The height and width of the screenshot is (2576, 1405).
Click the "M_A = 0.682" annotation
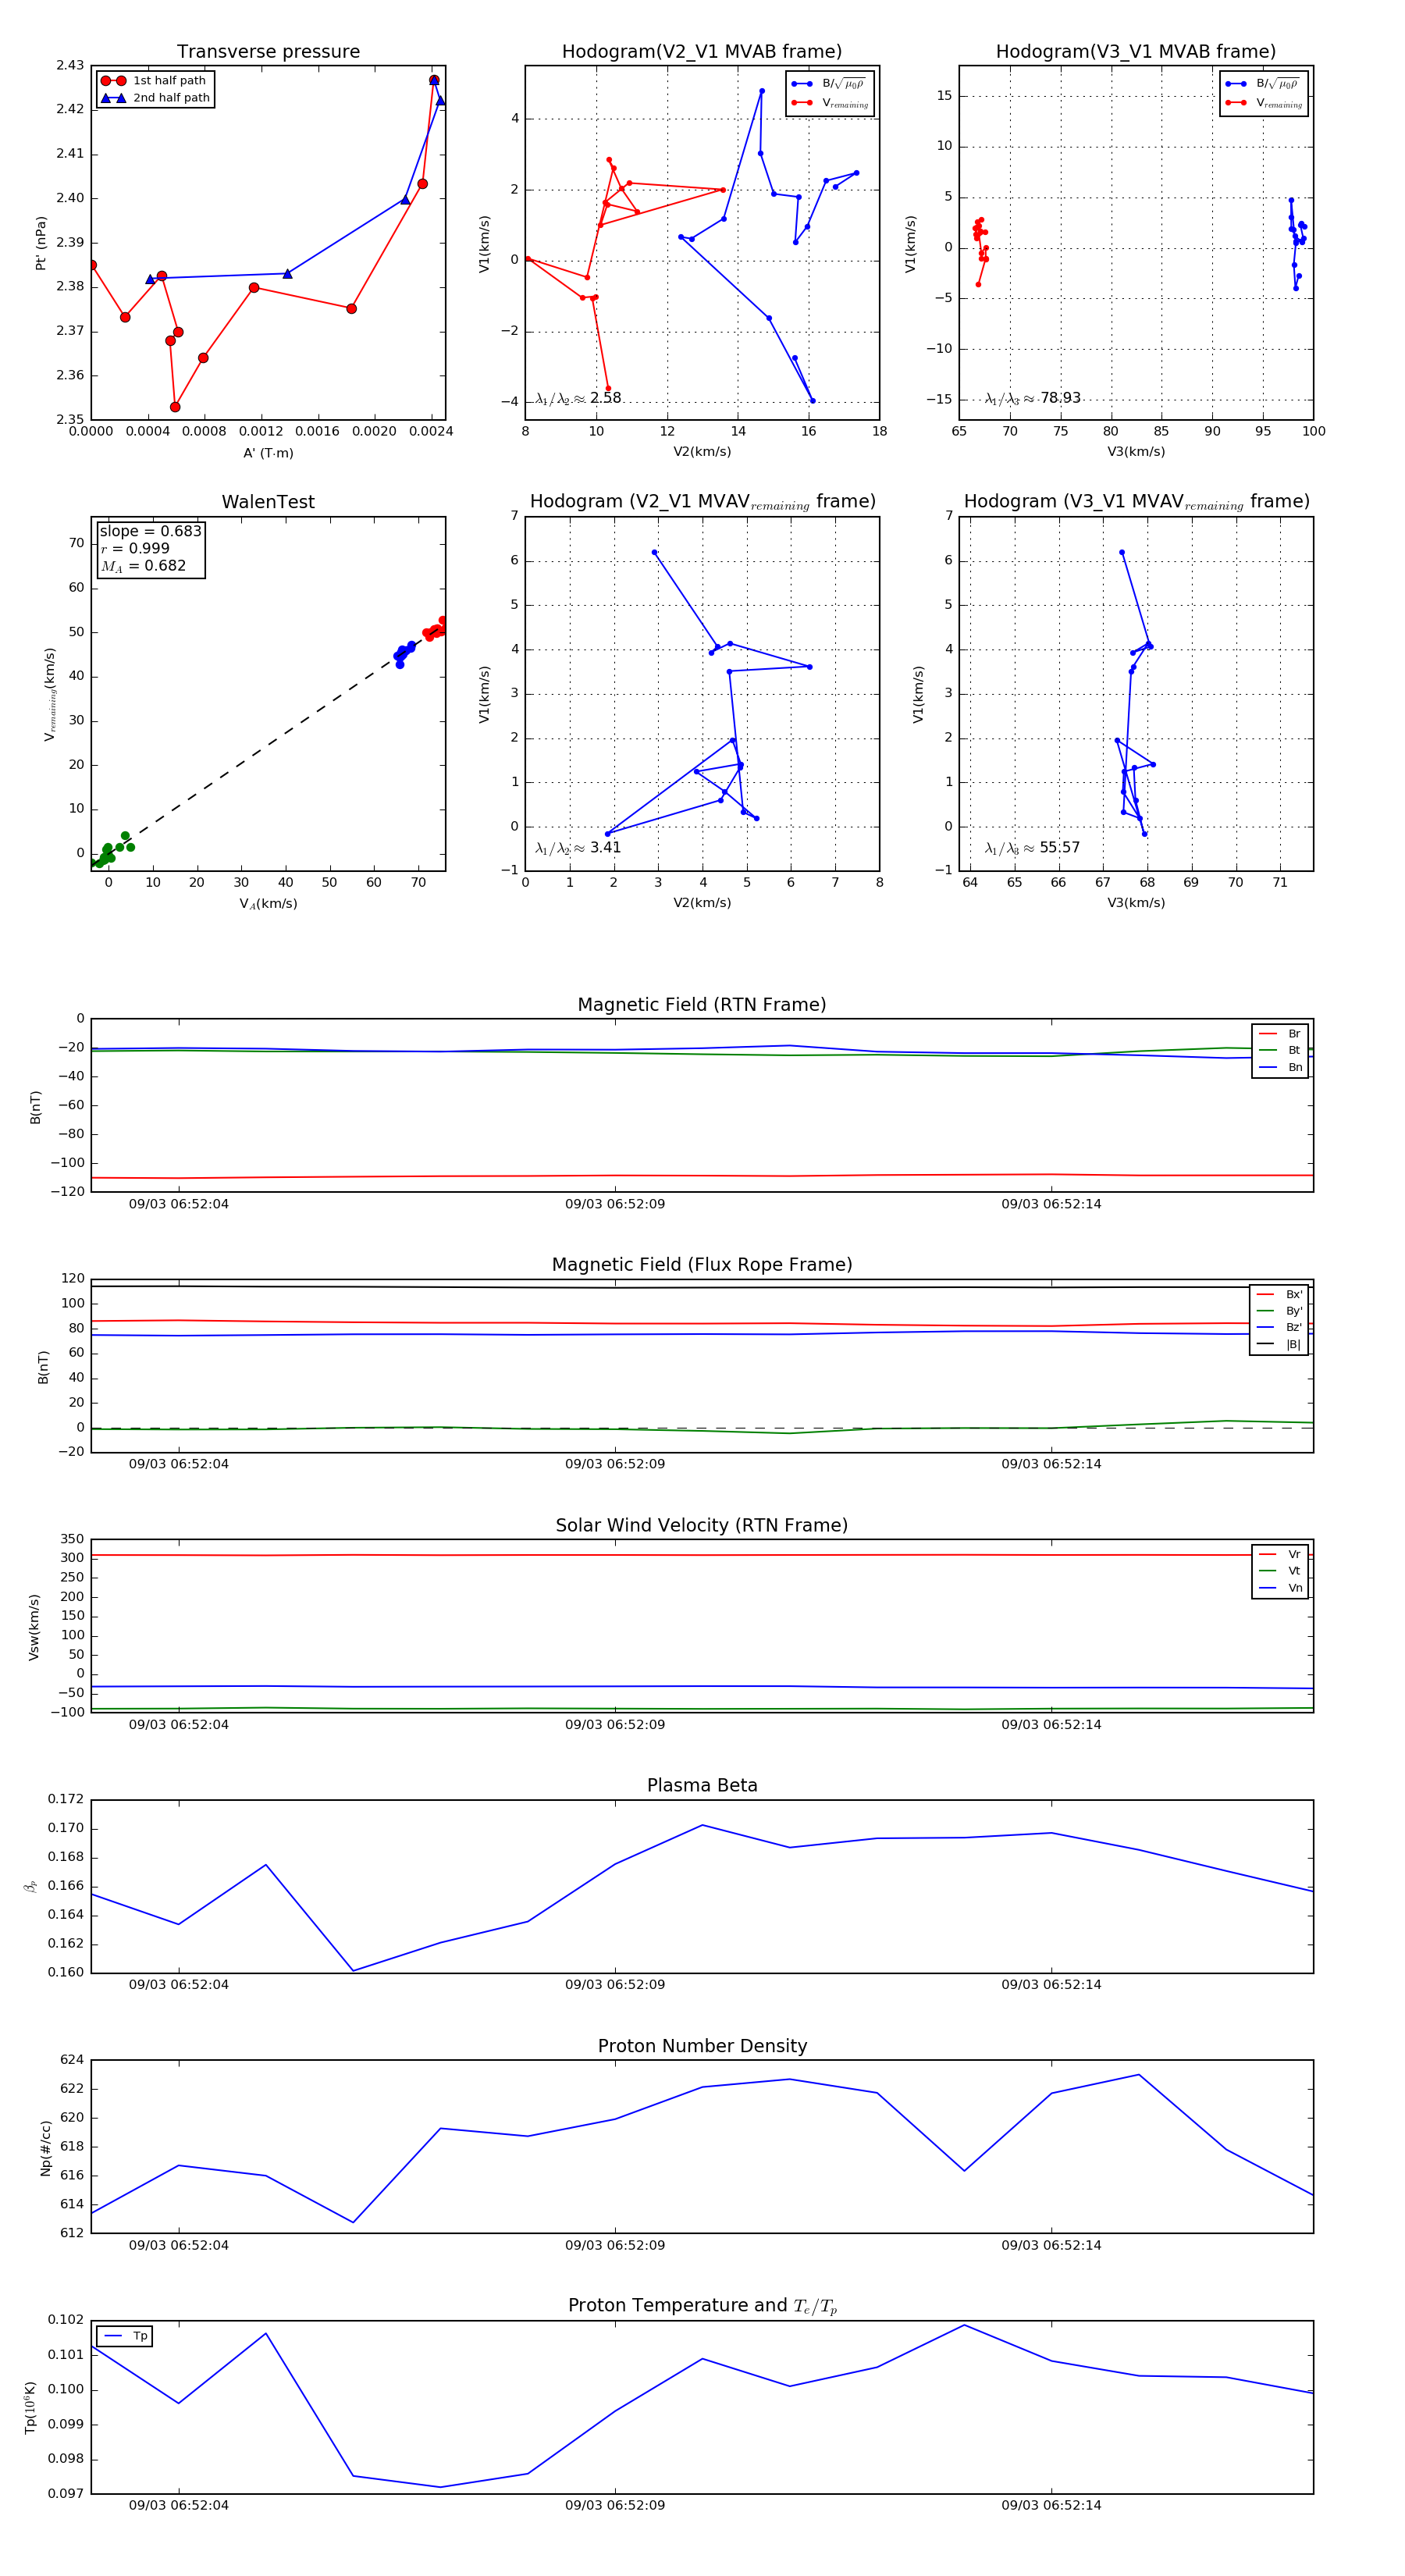pos(143,566)
